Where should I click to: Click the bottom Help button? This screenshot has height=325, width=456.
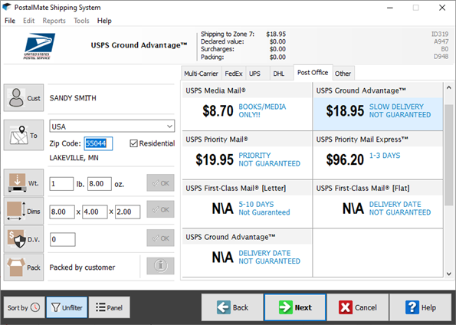pyautogui.click(x=420, y=307)
